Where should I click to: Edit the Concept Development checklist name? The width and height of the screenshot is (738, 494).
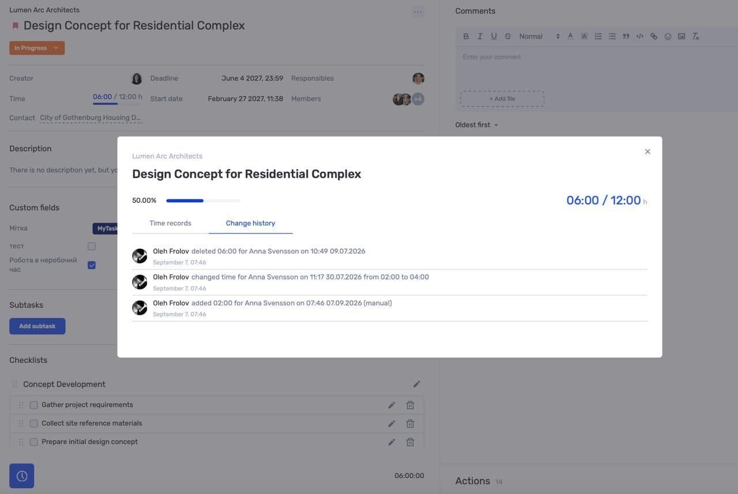click(x=416, y=384)
